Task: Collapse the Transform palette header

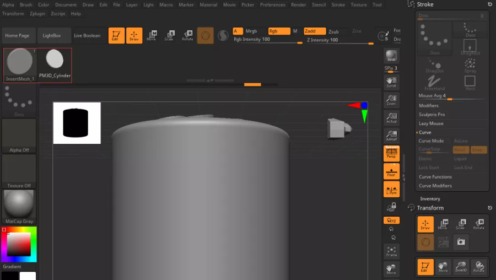Action: pyautogui.click(x=430, y=208)
